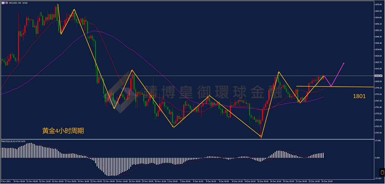
Task: Click the 1757.80 level on the price axis
Action: point(378,133)
